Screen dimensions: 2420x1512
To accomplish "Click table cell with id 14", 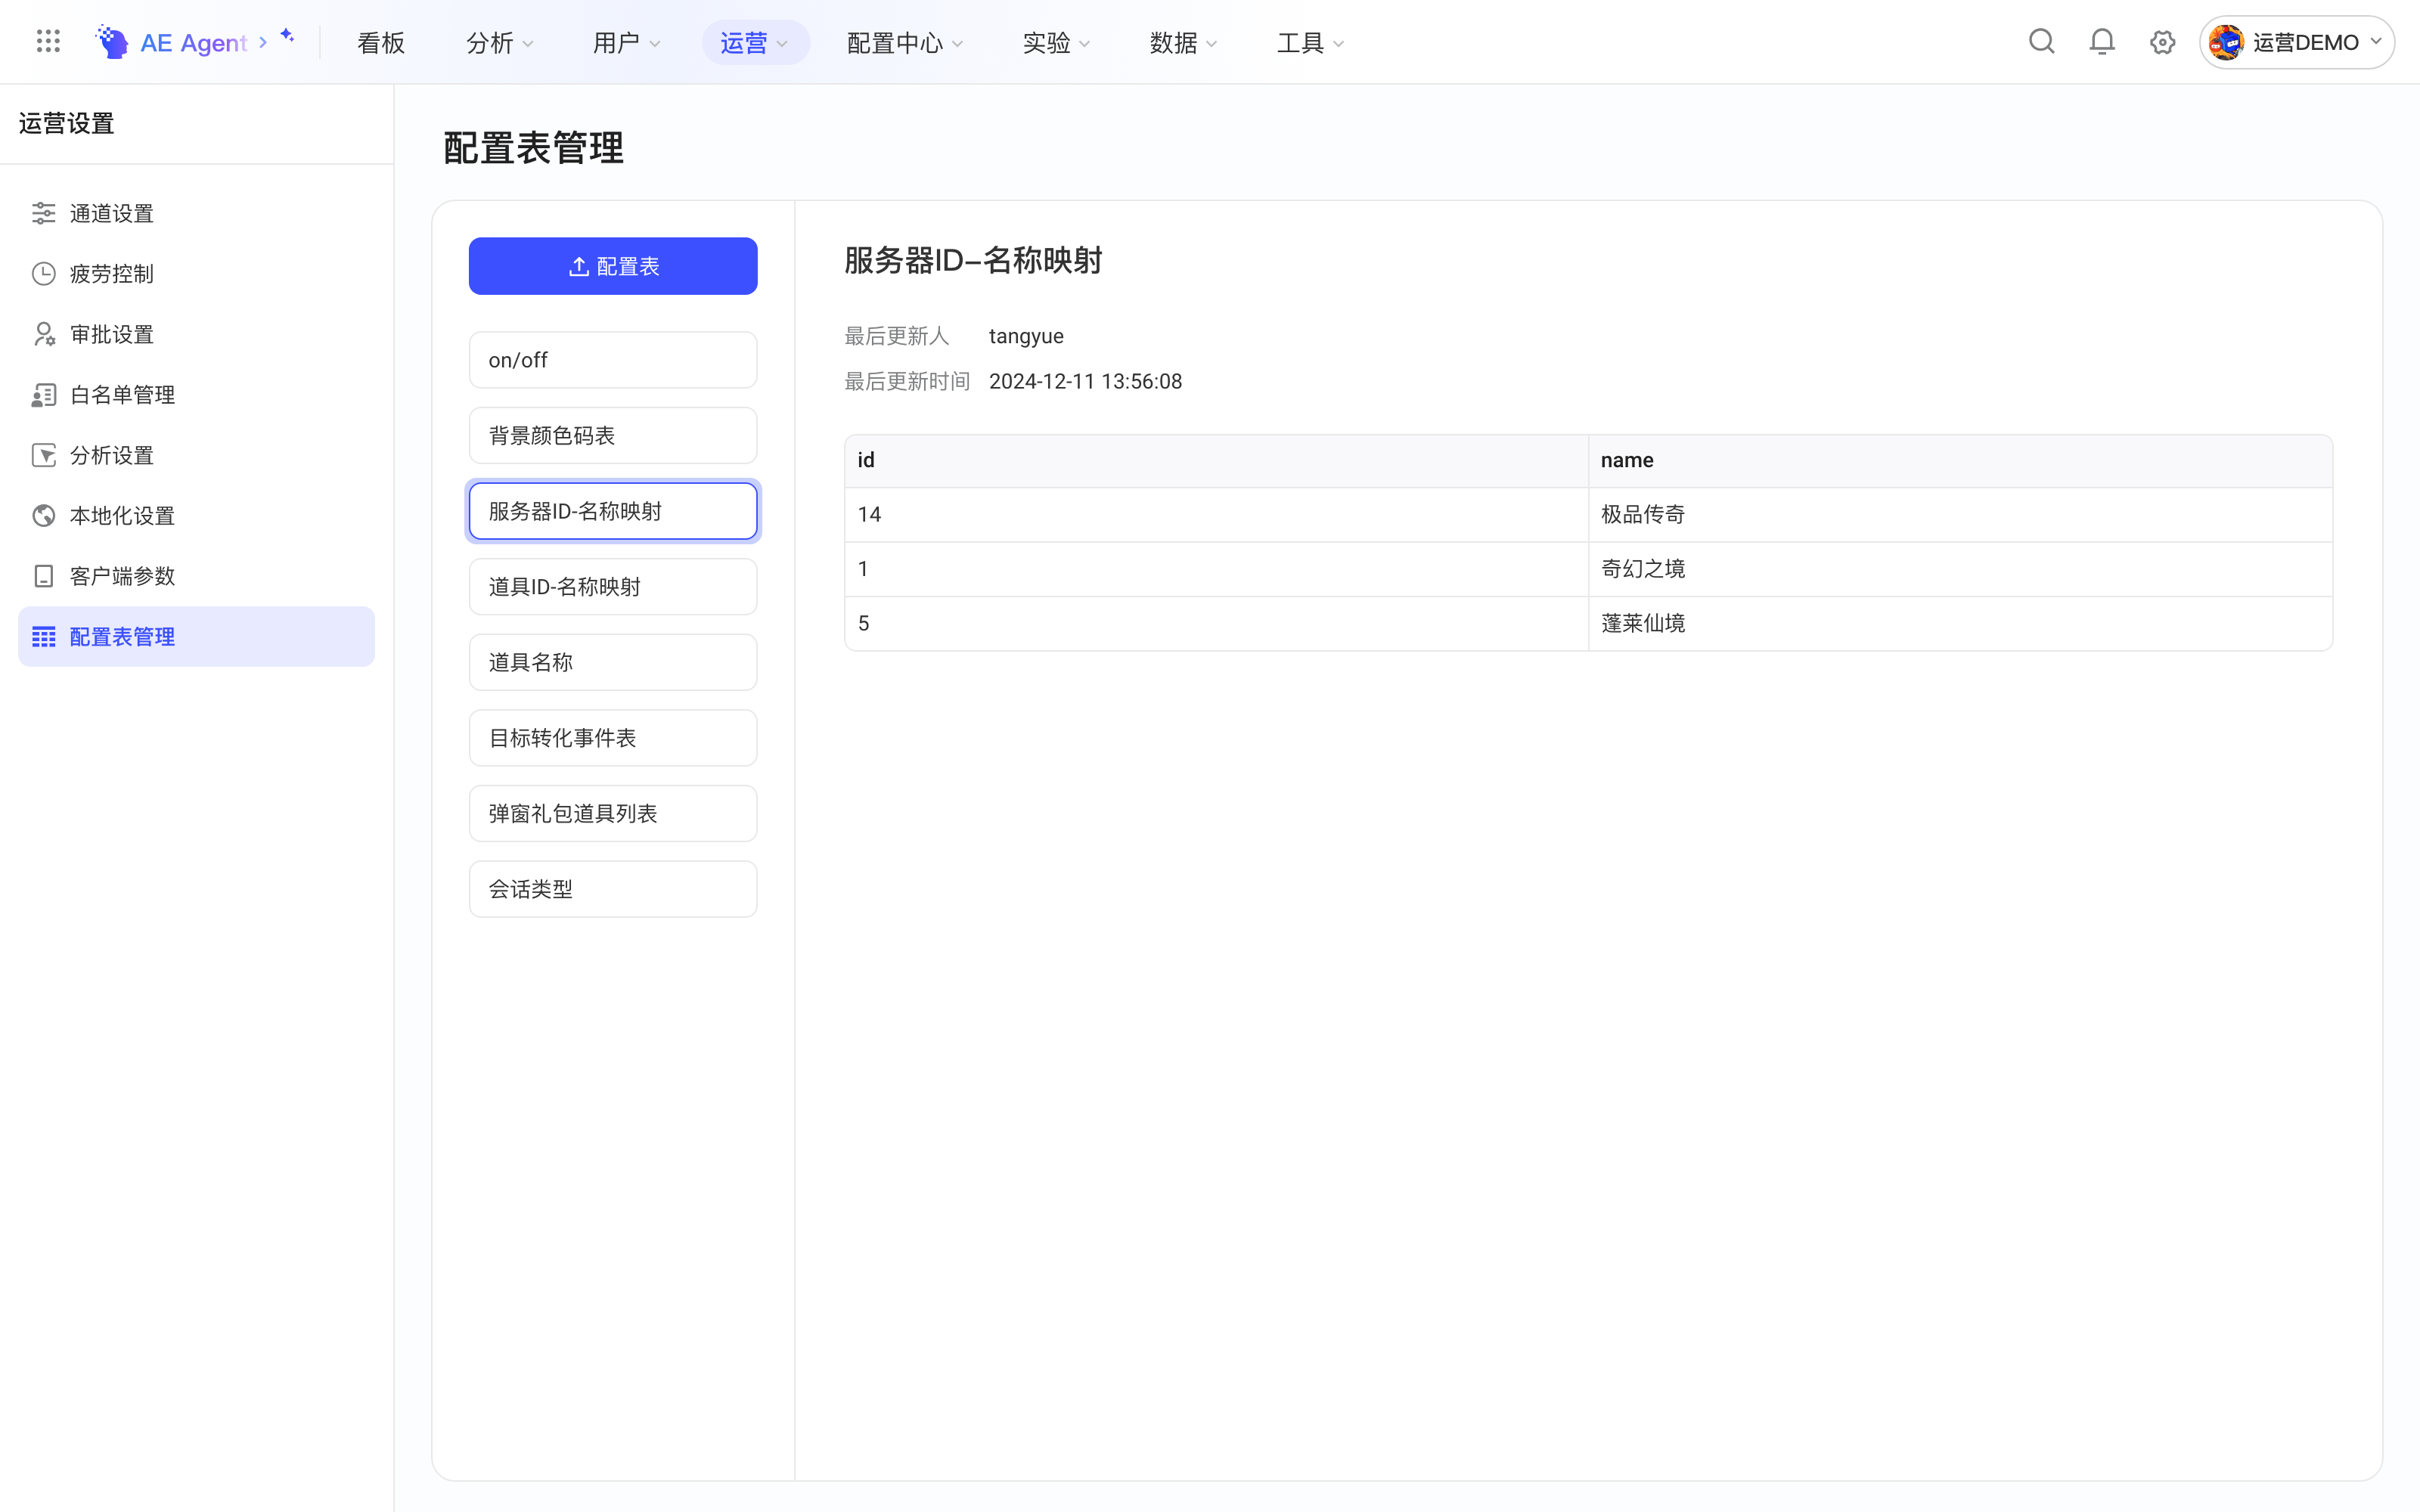I will [1216, 515].
